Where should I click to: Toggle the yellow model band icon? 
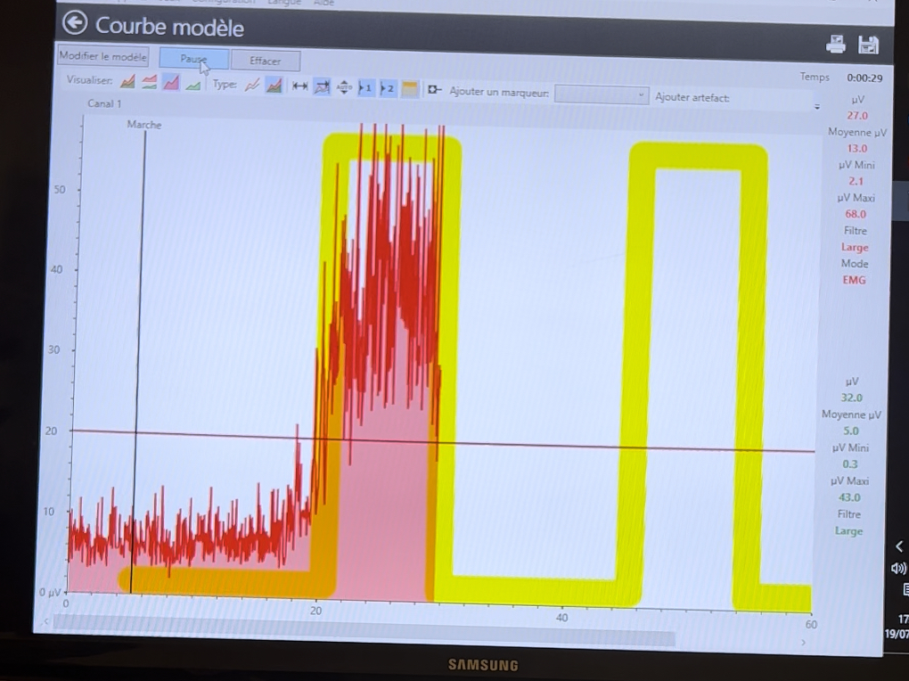410,89
